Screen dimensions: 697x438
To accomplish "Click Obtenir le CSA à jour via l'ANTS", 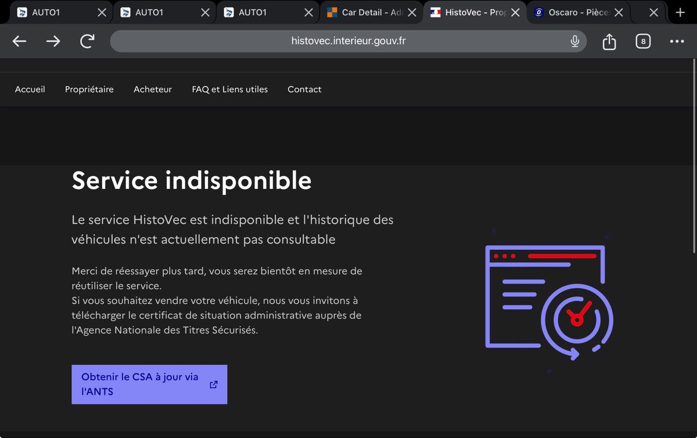I will pyautogui.click(x=149, y=384).
